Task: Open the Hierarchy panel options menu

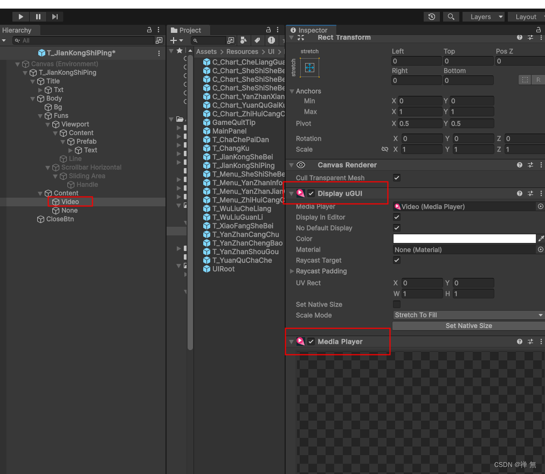Action: click(x=158, y=30)
